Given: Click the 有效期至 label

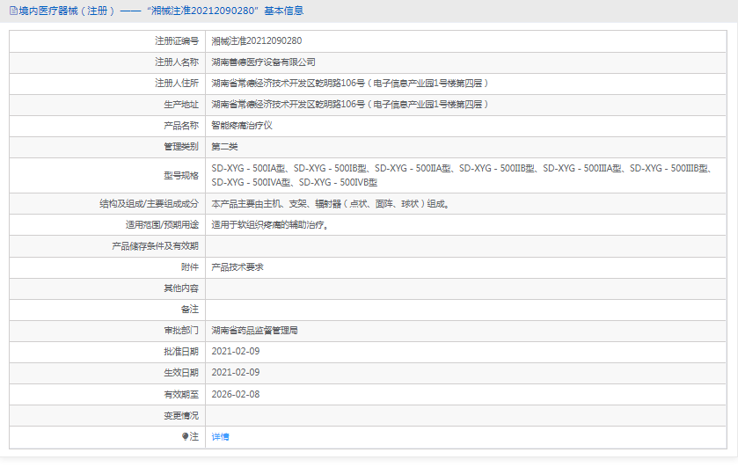Looking at the screenshot, I should [181, 395].
